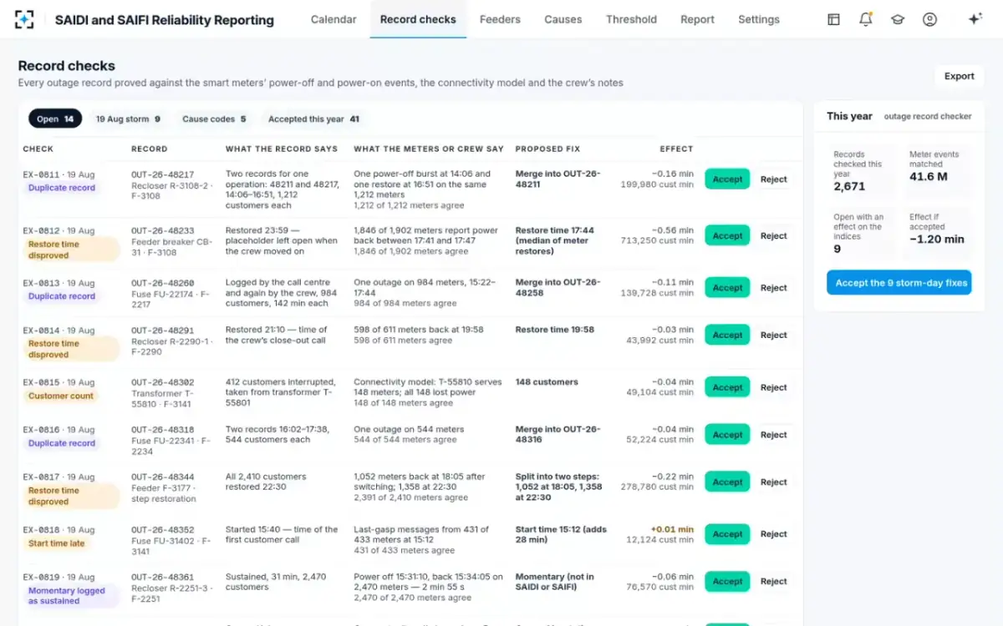
Task: Open the graduation cap help icon
Action: [898, 19]
